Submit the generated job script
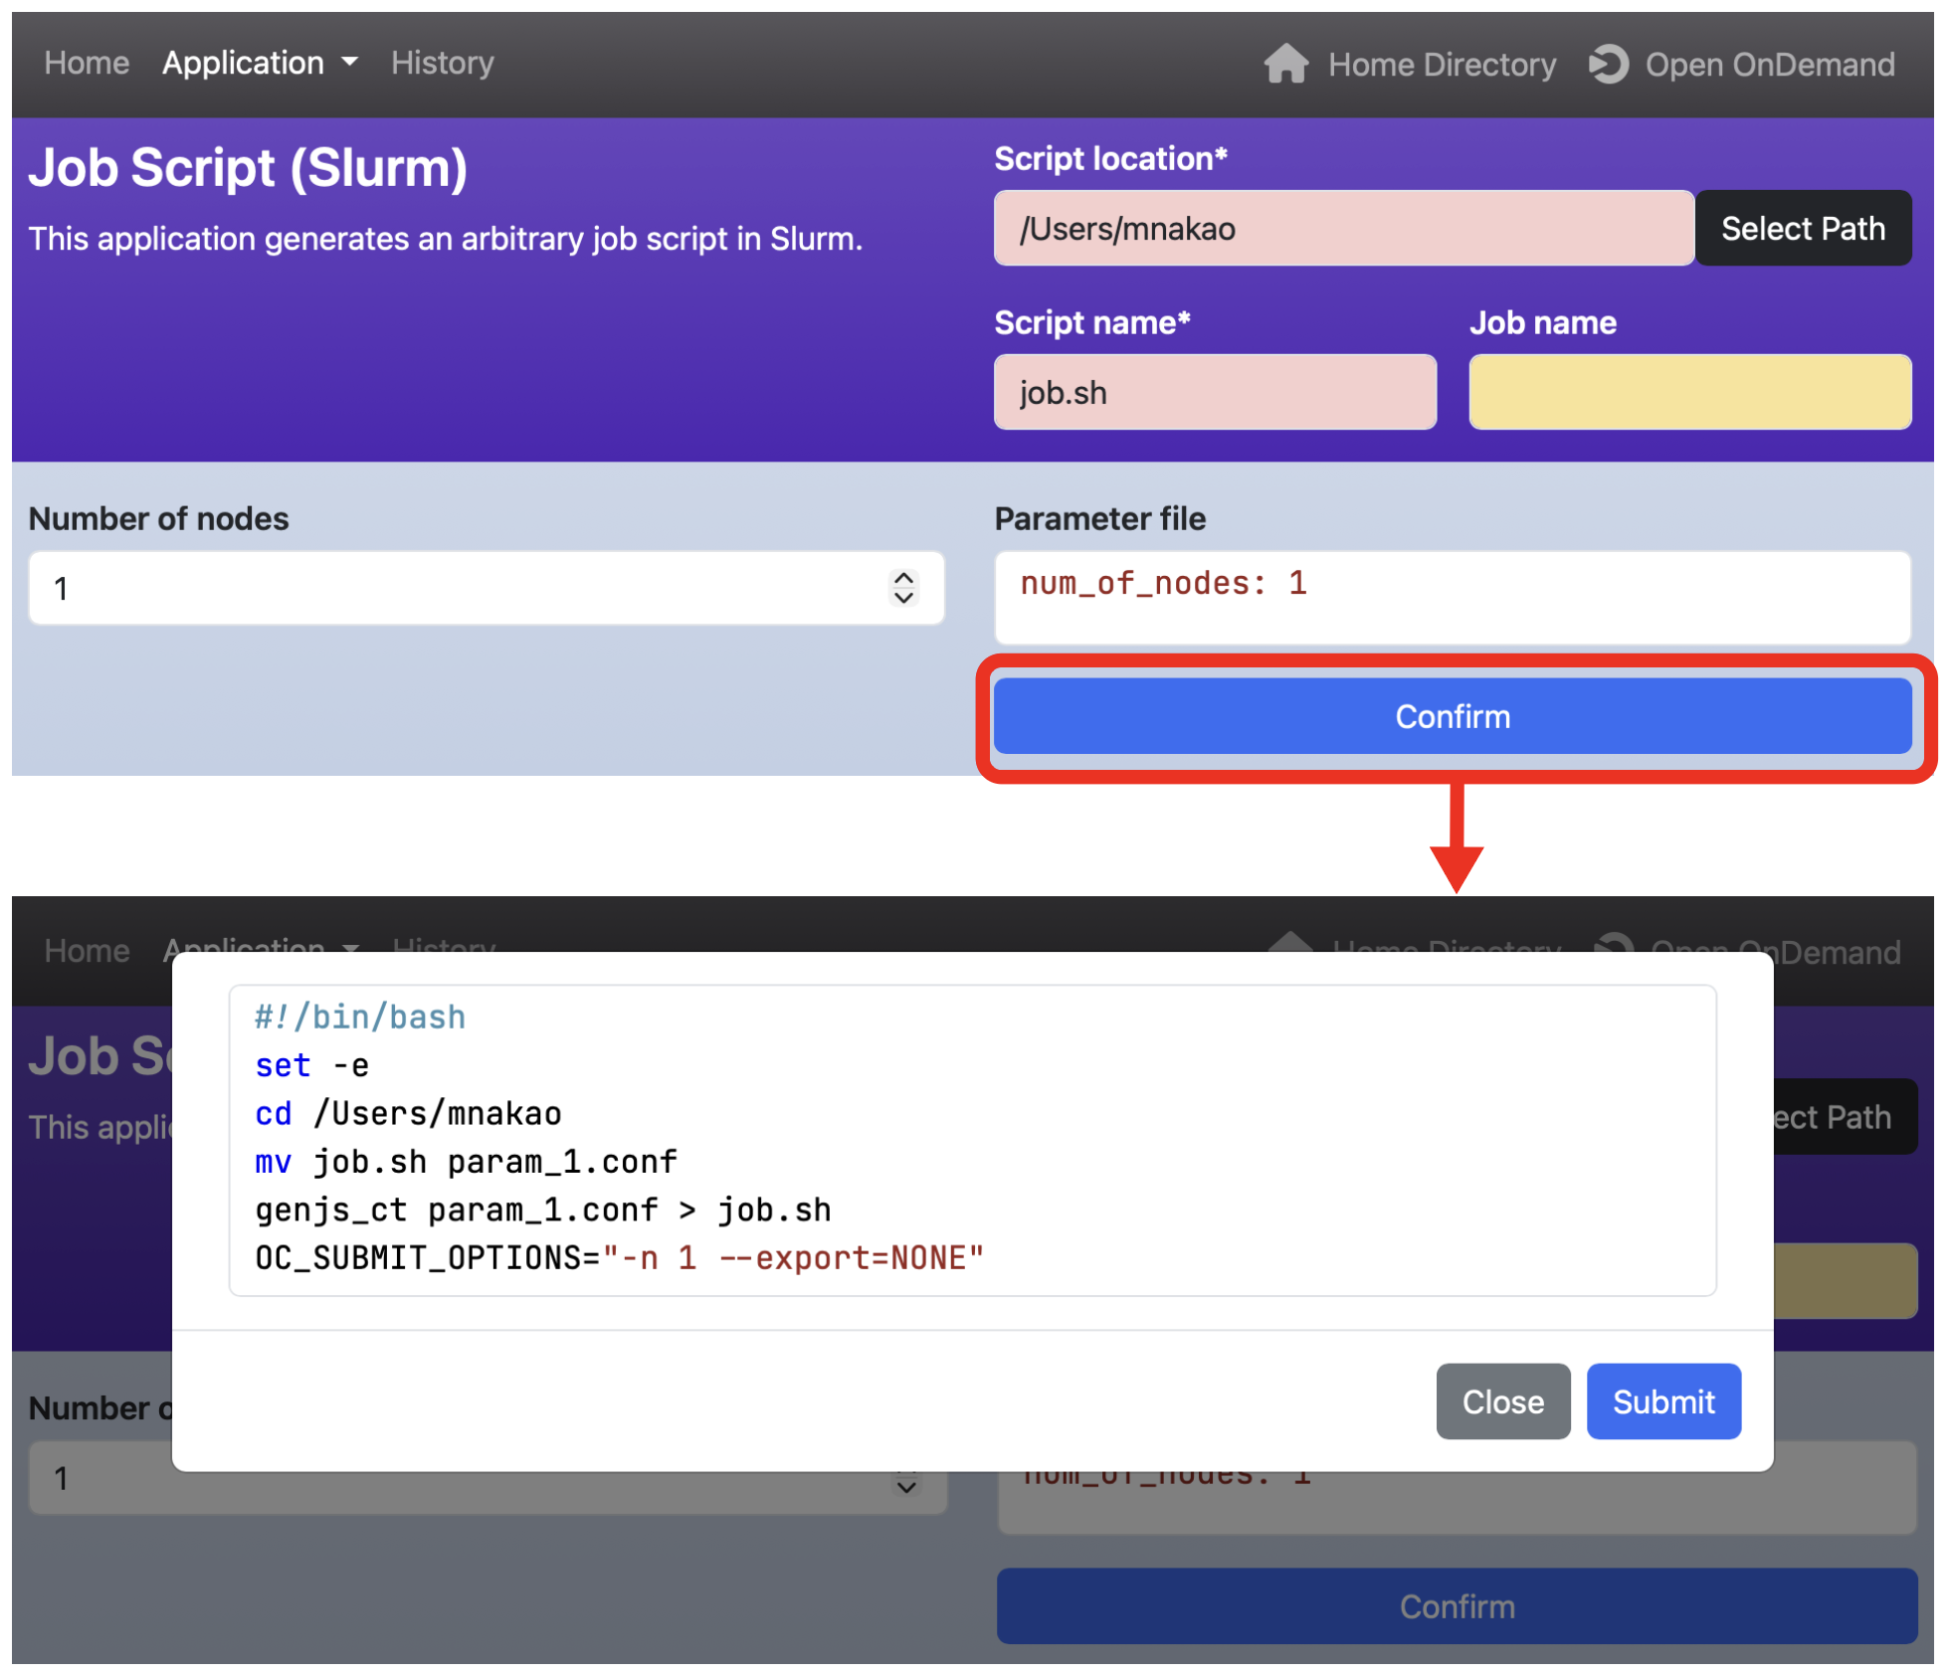This screenshot has width=1952, height=1677. [x=1663, y=1401]
